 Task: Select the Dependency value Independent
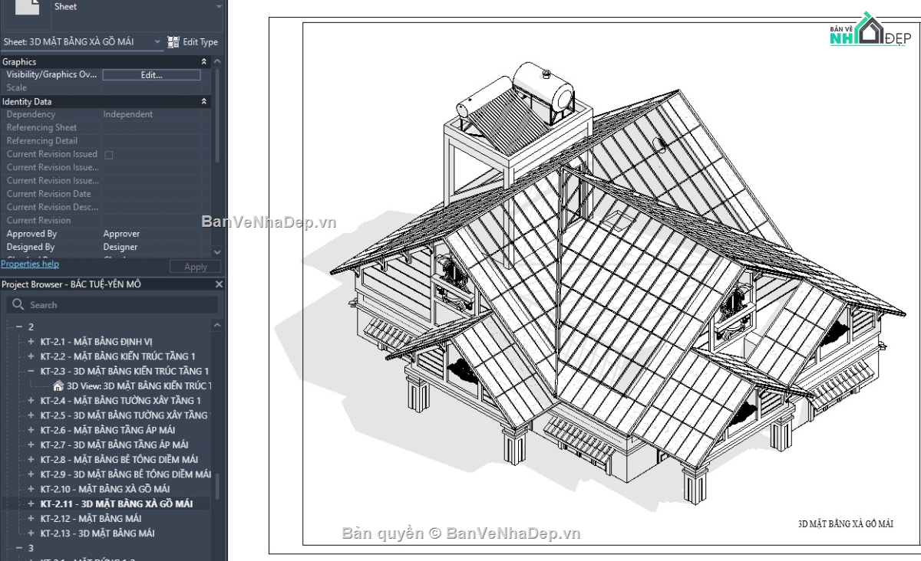(x=128, y=114)
